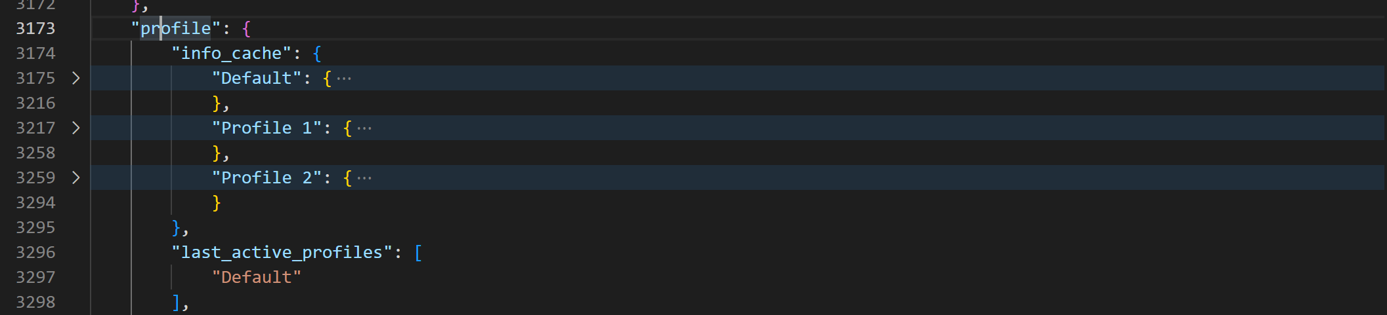The image size is (1387, 315).
Task: Click the yellow closing brace on line 3294
Action: (x=217, y=202)
